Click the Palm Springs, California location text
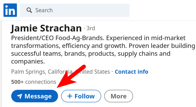Image resolution: width=196 pixels, height=107 pixels. pyautogui.click(x=42, y=72)
